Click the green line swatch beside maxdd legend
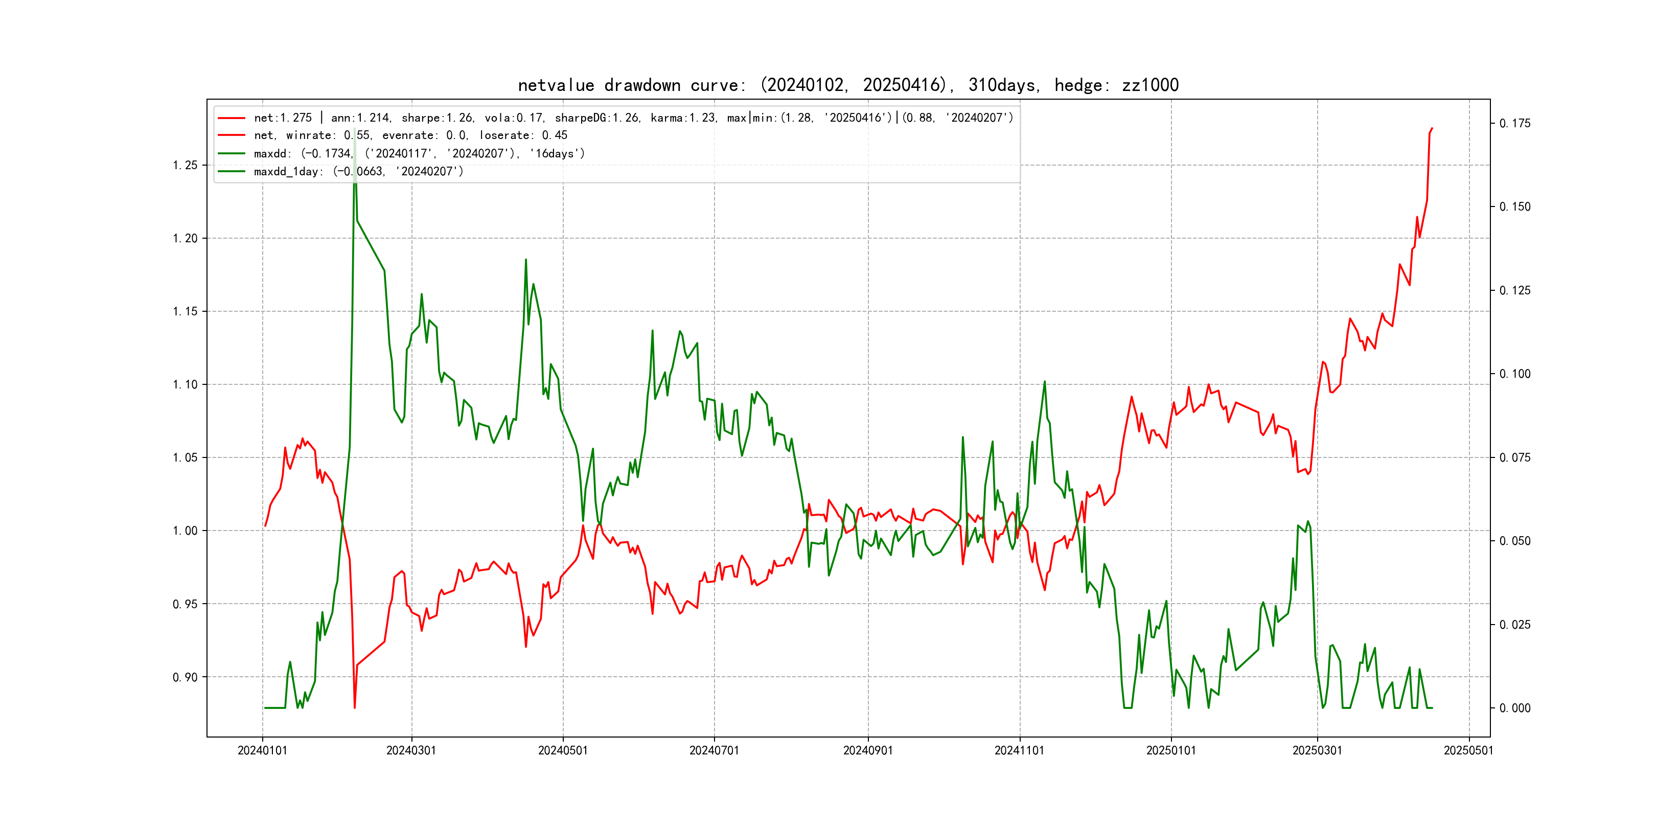The height and width of the screenshot is (828, 1656). (232, 154)
